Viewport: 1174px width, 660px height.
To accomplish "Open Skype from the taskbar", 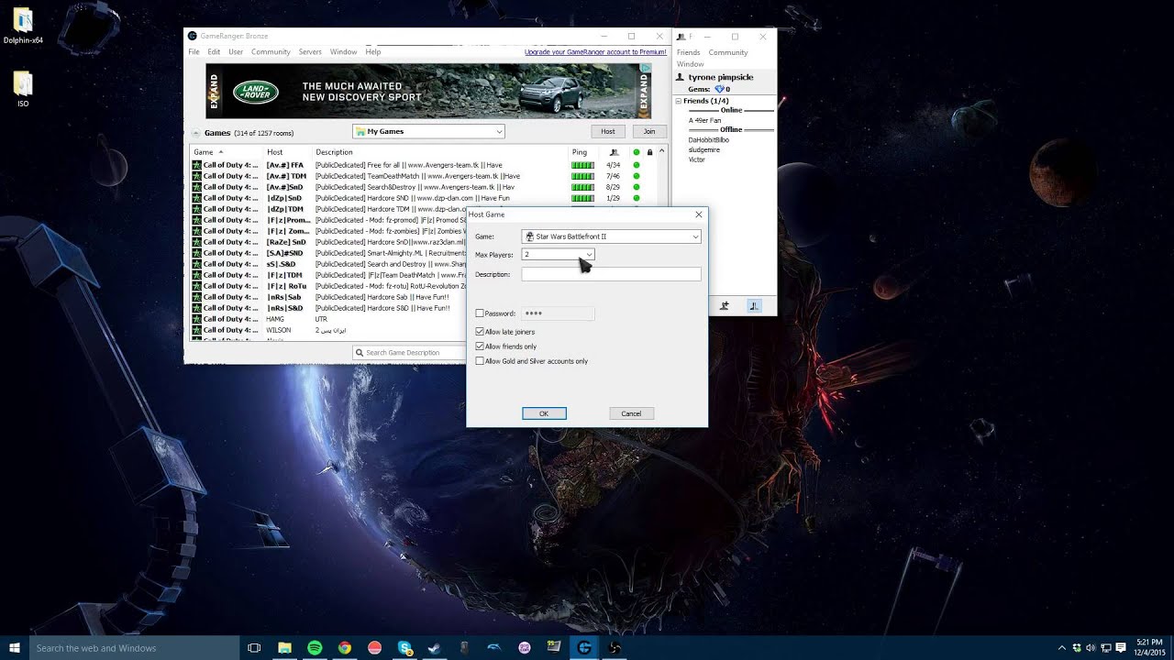I will coord(404,648).
